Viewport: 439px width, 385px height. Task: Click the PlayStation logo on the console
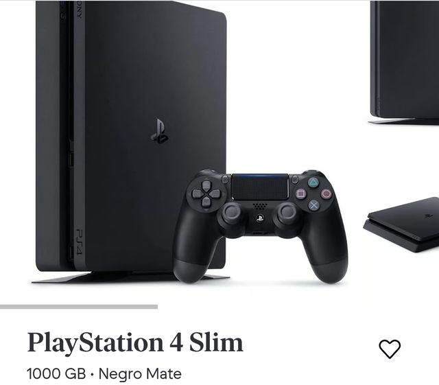tap(160, 131)
